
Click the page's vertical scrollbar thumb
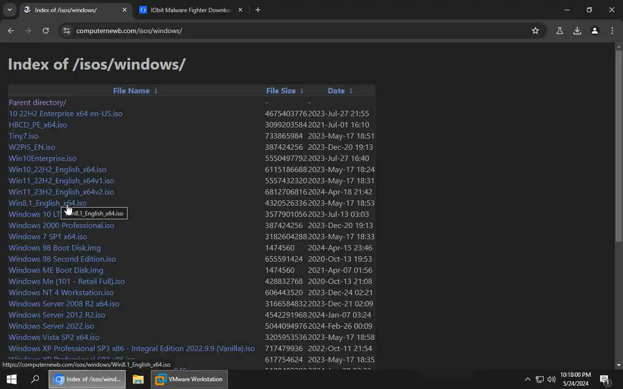point(619,146)
